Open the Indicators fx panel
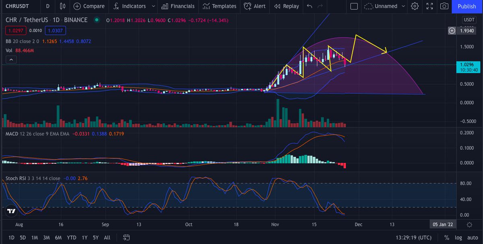 point(129,6)
